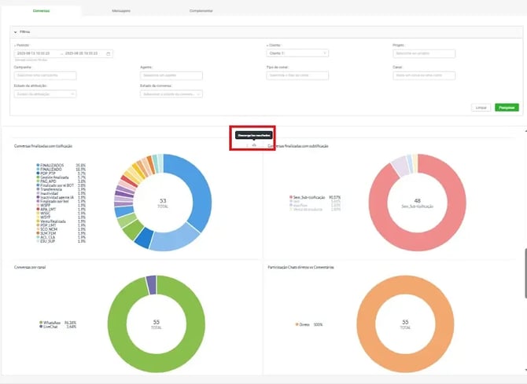Click the purple LiveChat donut segment
Screen dimensions: 527x384
click(151, 284)
